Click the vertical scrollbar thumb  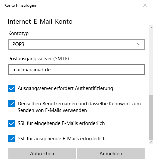[x=151, y=117]
